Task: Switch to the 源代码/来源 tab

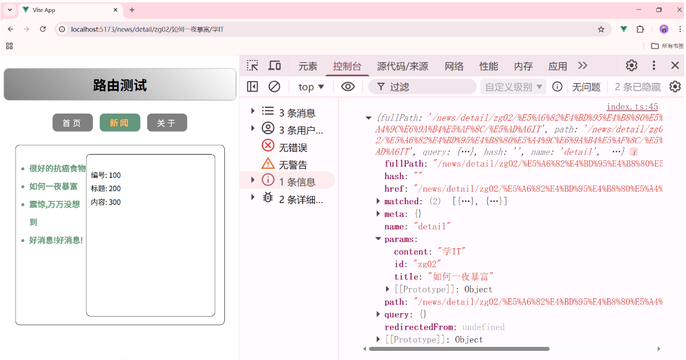Action: pyautogui.click(x=402, y=66)
